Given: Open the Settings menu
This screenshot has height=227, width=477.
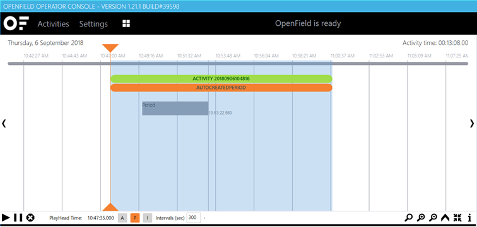Looking at the screenshot, I should (x=93, y=24).
